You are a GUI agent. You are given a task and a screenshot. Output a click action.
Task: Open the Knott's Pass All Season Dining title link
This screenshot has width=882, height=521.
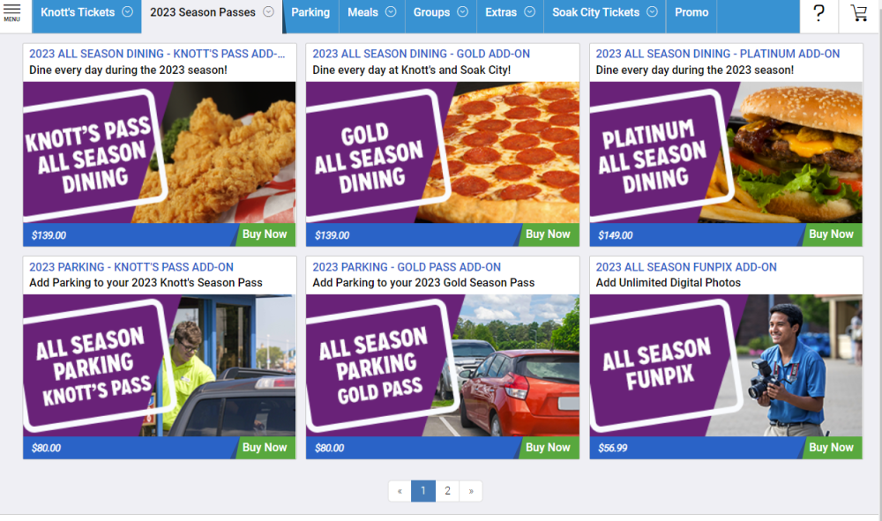pos(157,54)
